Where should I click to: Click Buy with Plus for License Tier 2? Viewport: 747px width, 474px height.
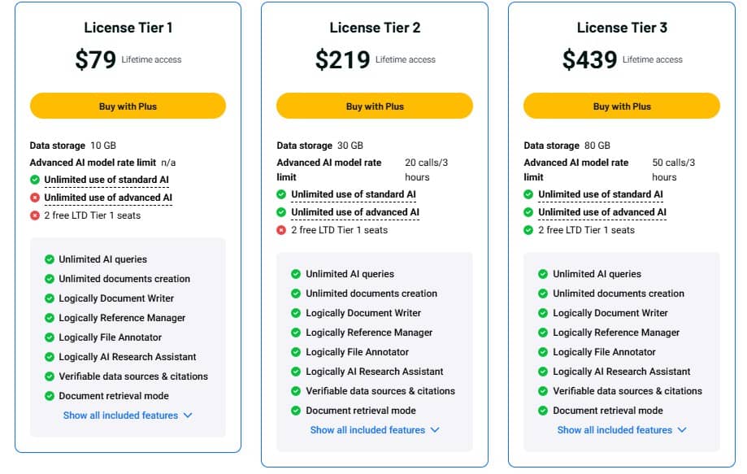[x=374, y=105]
